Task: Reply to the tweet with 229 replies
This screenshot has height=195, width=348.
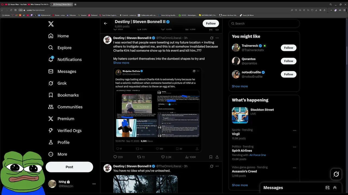Action: 118,157
